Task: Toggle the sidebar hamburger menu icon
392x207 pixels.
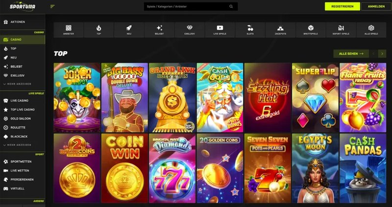Action: pos(52,6)
